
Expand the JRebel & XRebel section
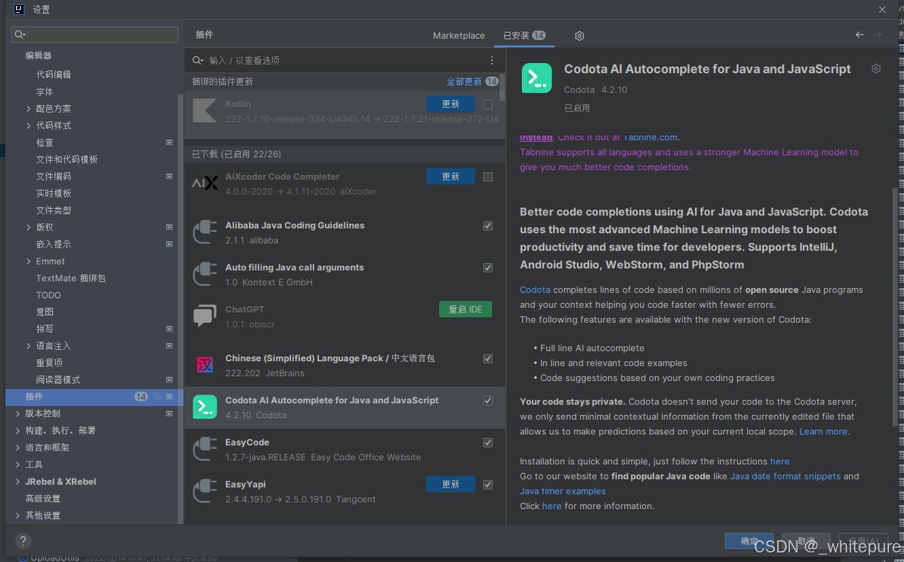18,481
